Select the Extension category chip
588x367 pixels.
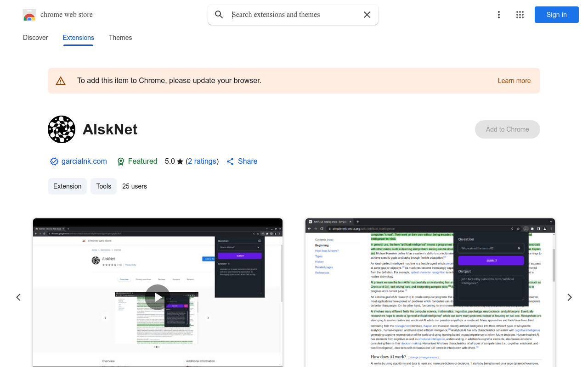pyautogui.click(x=68, y=186)
